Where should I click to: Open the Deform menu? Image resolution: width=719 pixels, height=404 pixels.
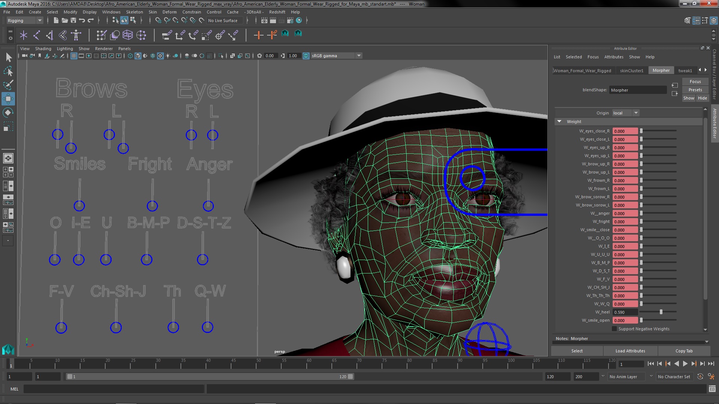click(169, 12)
